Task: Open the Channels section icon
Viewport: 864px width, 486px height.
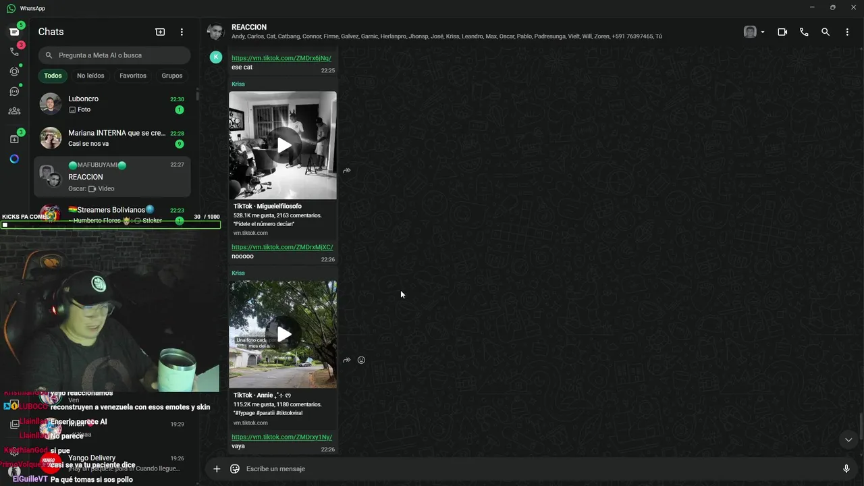Action: [x=14, y=91]
